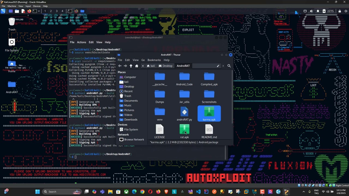
Task: Open the file manager launcher in the Kali panel
Action: point(17,11)
